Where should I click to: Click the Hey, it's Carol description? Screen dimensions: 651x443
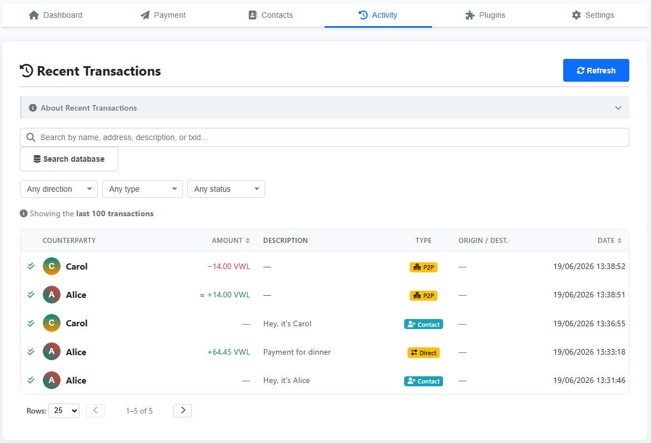287,324
